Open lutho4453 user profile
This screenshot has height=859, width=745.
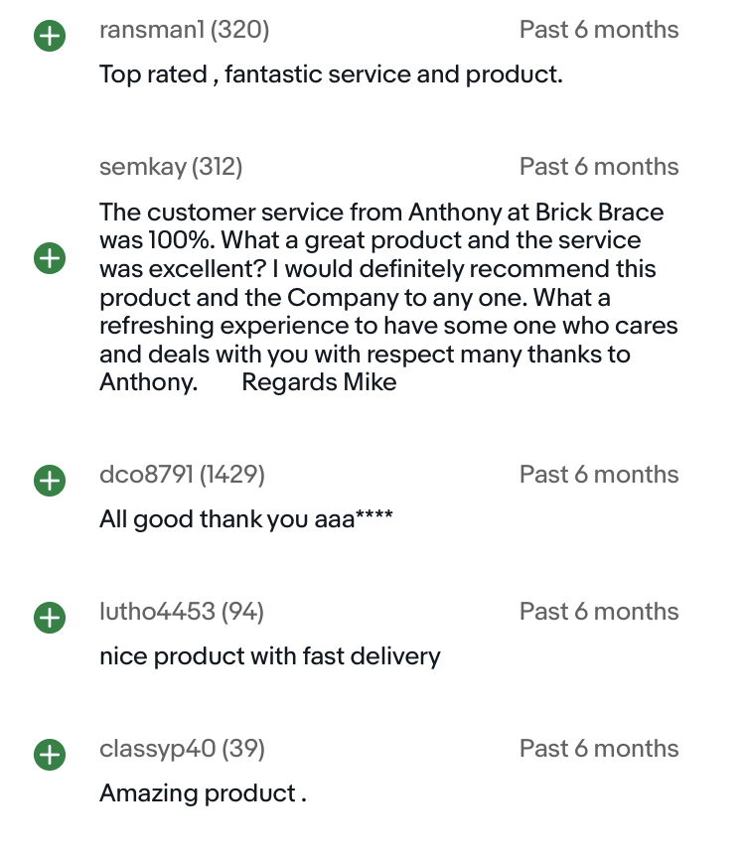pos(157,611)
